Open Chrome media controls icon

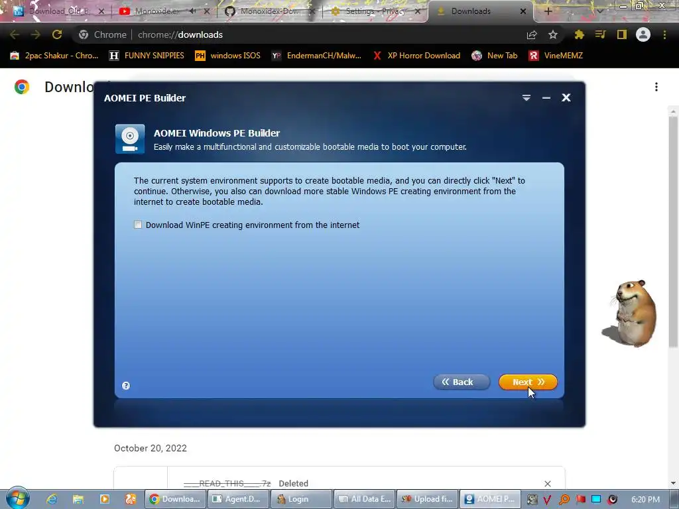tap(600, 34)
